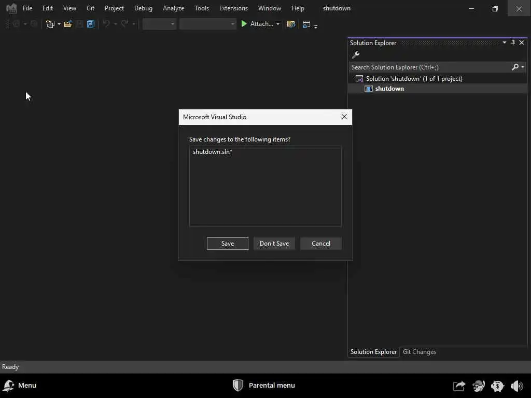Open the File menu
The height and width of the screenshot is (398, 531).
pyautogui.click(x=27, y=8)
